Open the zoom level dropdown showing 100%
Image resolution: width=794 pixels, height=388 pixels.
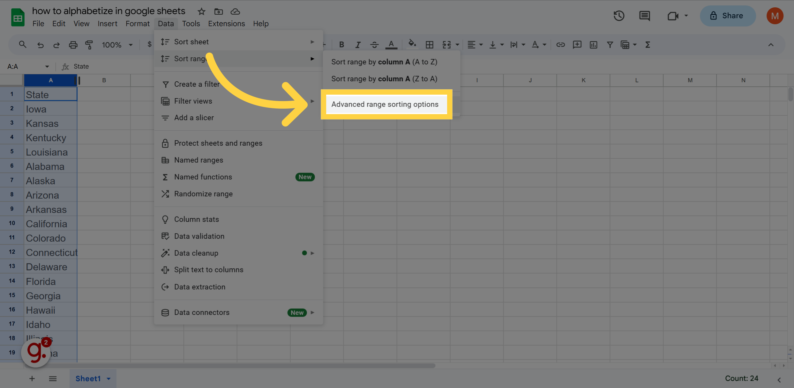click(x=117, y=45)
